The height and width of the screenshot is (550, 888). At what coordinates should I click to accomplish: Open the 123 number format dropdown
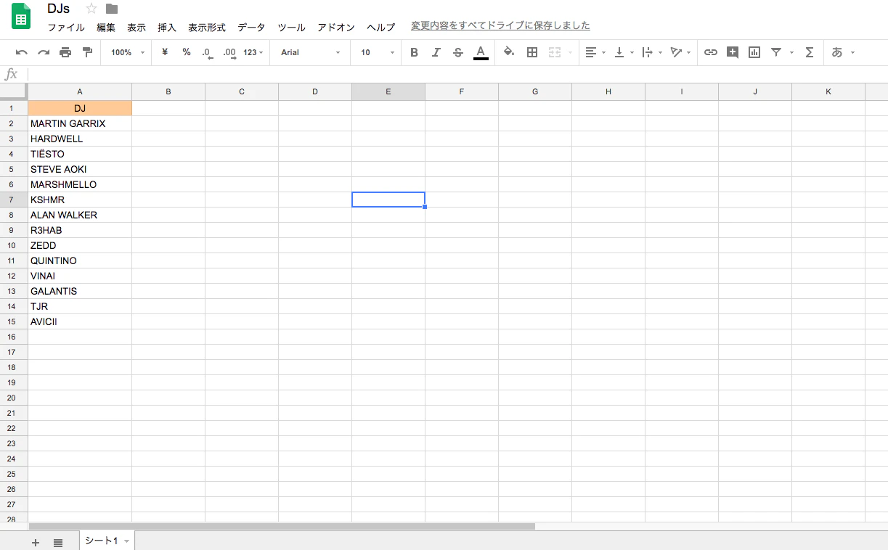pos(253,52)
